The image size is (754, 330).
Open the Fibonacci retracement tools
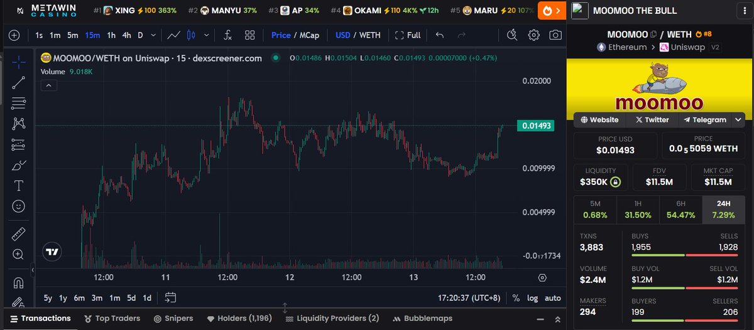(x=18, y=103)
